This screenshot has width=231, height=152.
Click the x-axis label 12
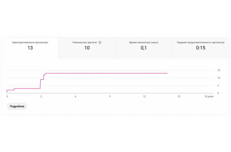point(145,97)
